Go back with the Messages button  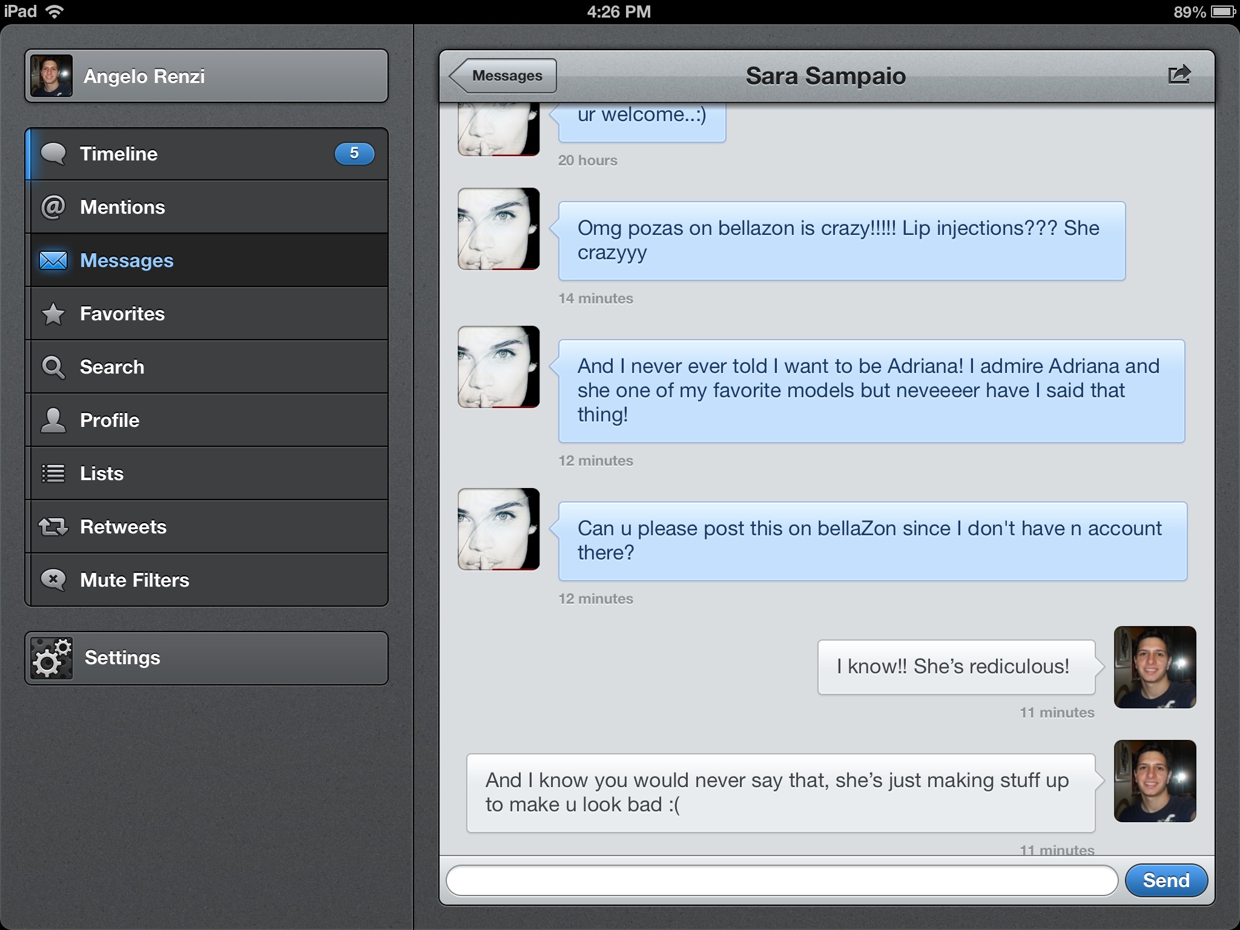504,76
